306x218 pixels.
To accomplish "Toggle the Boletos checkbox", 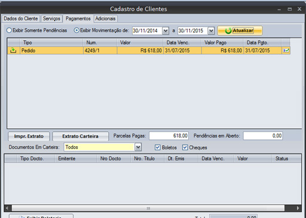I will (x=158, y=148).
